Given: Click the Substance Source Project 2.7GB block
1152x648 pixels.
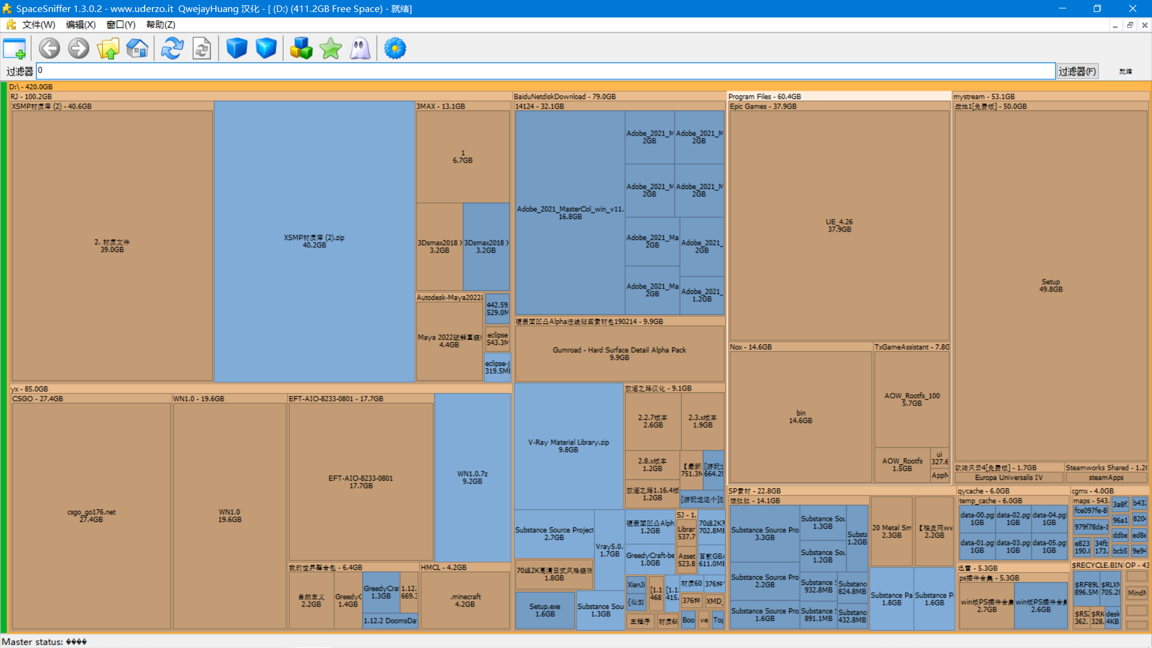Looking at the screenshot, I should coord(554,534).
